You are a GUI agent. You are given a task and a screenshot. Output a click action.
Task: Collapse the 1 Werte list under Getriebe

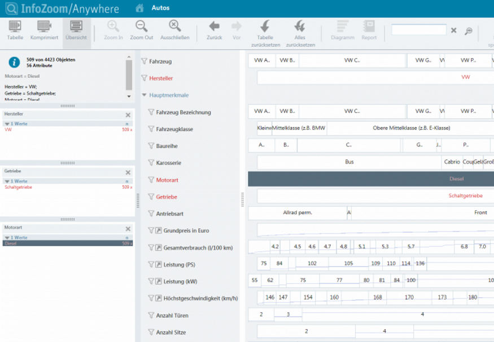(x=7, y=181)
